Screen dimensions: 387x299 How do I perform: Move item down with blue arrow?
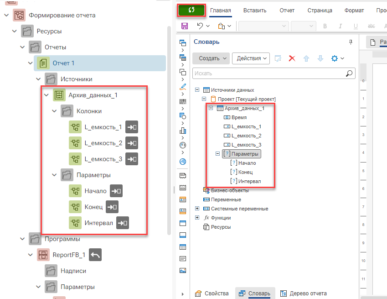point(320,58)
